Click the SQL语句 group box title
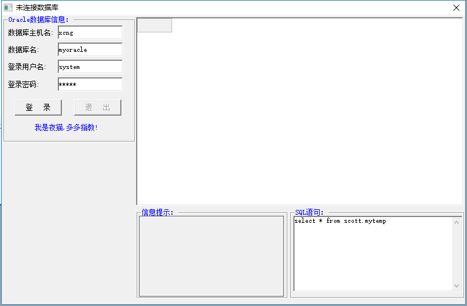 (x=309, y=212)
